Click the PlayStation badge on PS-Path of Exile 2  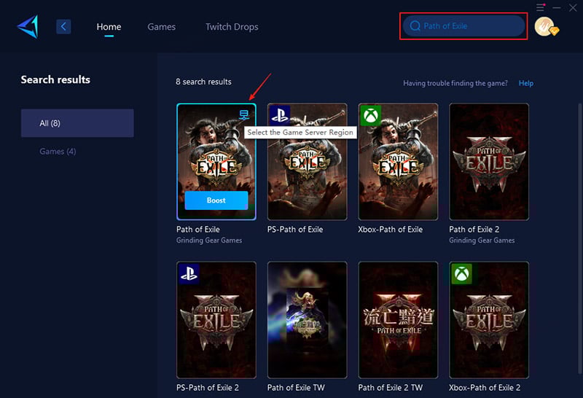click(x=189, y=274)
